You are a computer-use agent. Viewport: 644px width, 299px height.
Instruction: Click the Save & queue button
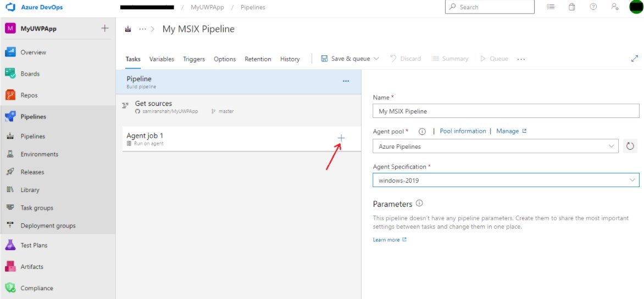point(346,59)
